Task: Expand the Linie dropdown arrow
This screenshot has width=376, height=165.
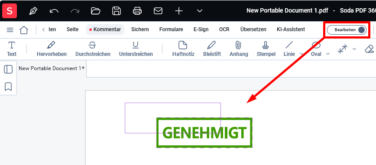Action: tap(301, 54)
